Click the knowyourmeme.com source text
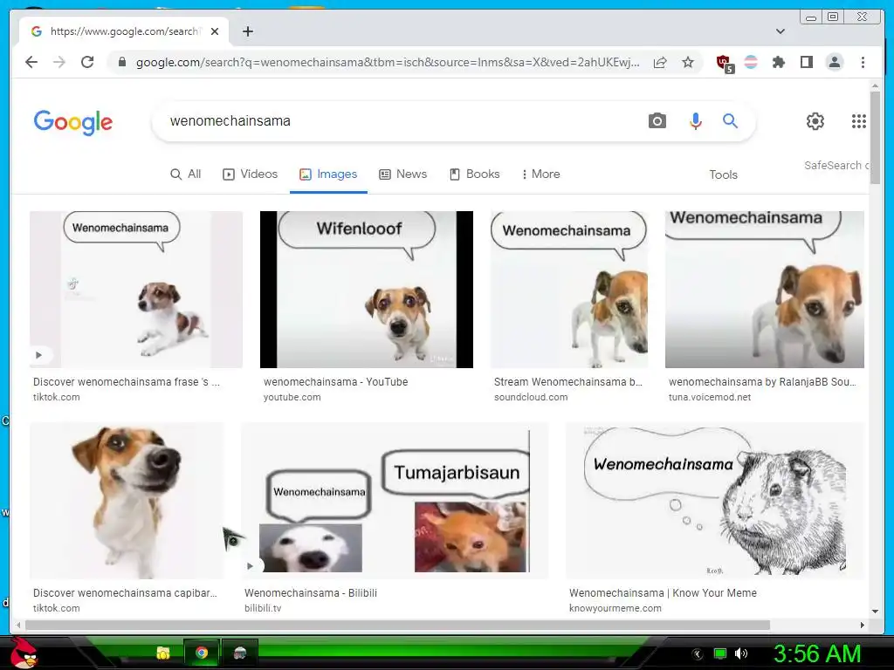Screen dimensions: 894x670 tap(615, 608)
